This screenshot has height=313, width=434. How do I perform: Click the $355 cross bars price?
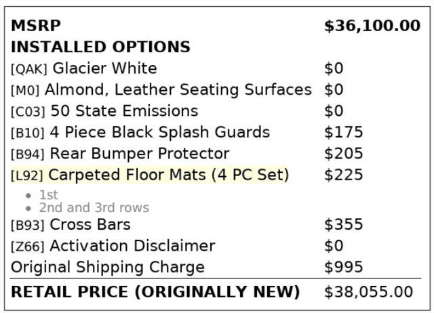tap(343, 224)
